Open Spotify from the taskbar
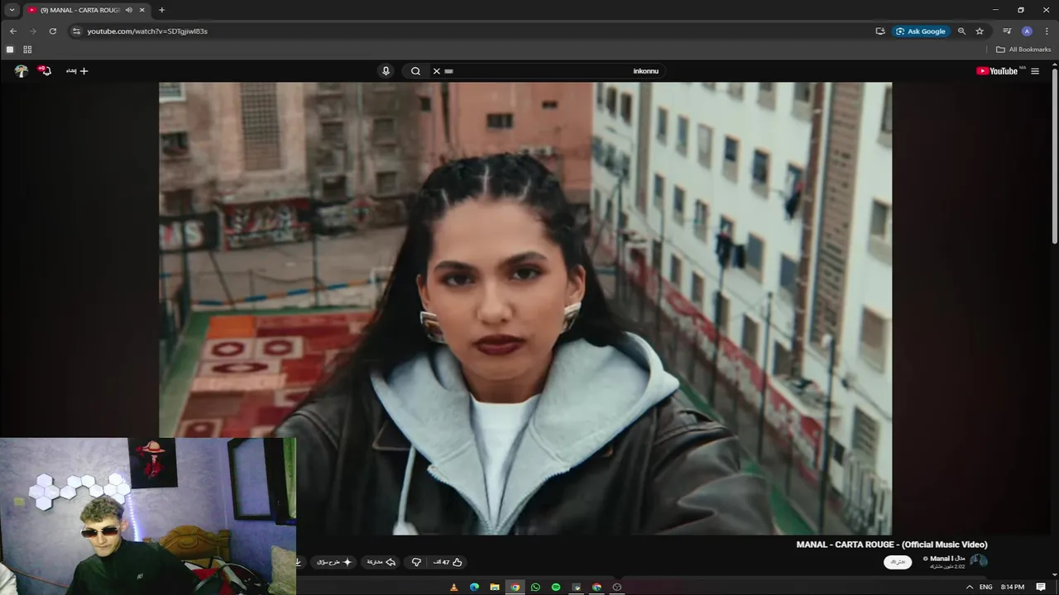The width and height of the screenshot is (1059, 595). [x=556, y=587]
